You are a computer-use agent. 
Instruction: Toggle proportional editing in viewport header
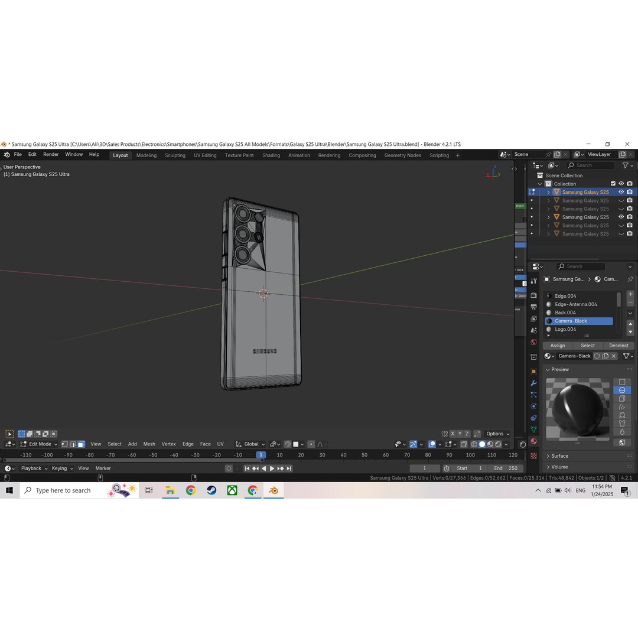tap(311, 444)
